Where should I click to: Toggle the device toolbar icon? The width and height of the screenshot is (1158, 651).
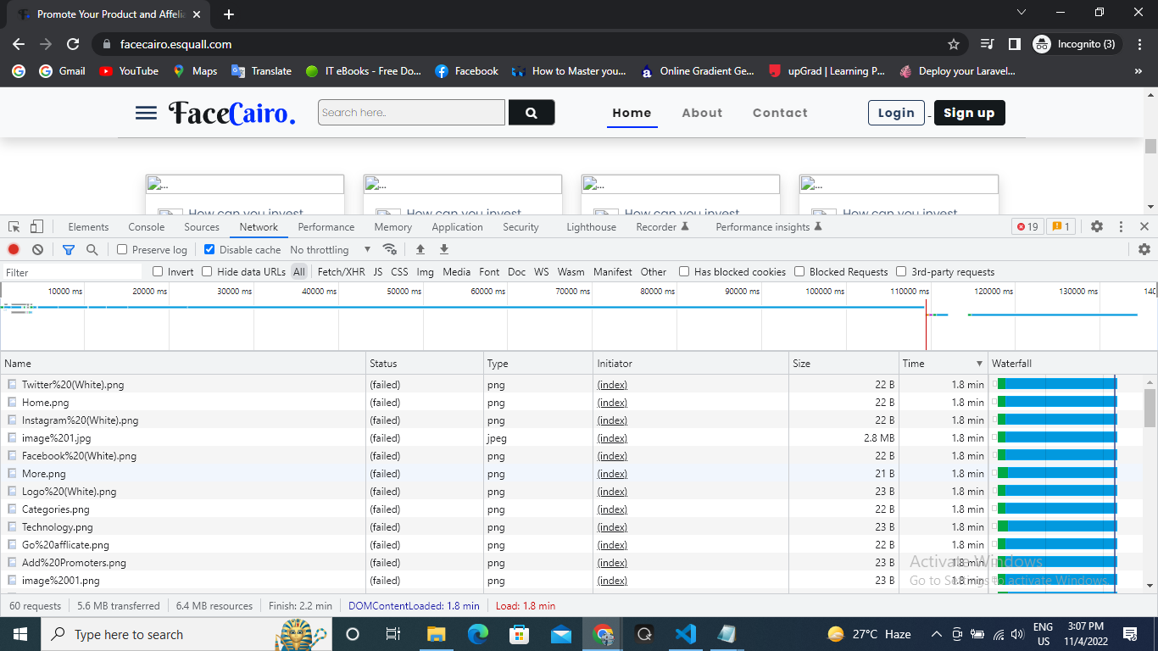click(36, 226)
